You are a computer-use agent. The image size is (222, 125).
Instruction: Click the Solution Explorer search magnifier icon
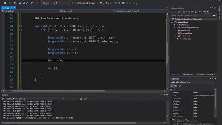pyautogui.click(x=214, y=15)
